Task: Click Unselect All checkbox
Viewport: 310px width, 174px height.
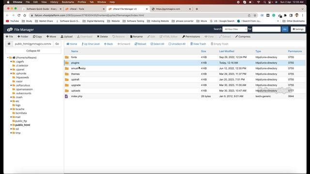Action: click(177, 44)
